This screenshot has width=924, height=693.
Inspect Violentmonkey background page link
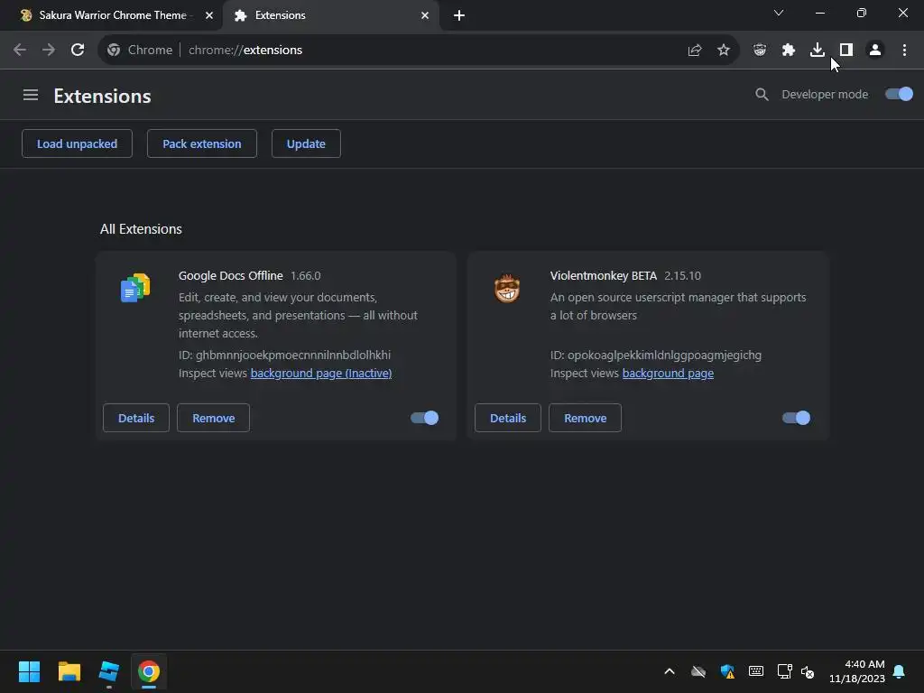point(668,373)
